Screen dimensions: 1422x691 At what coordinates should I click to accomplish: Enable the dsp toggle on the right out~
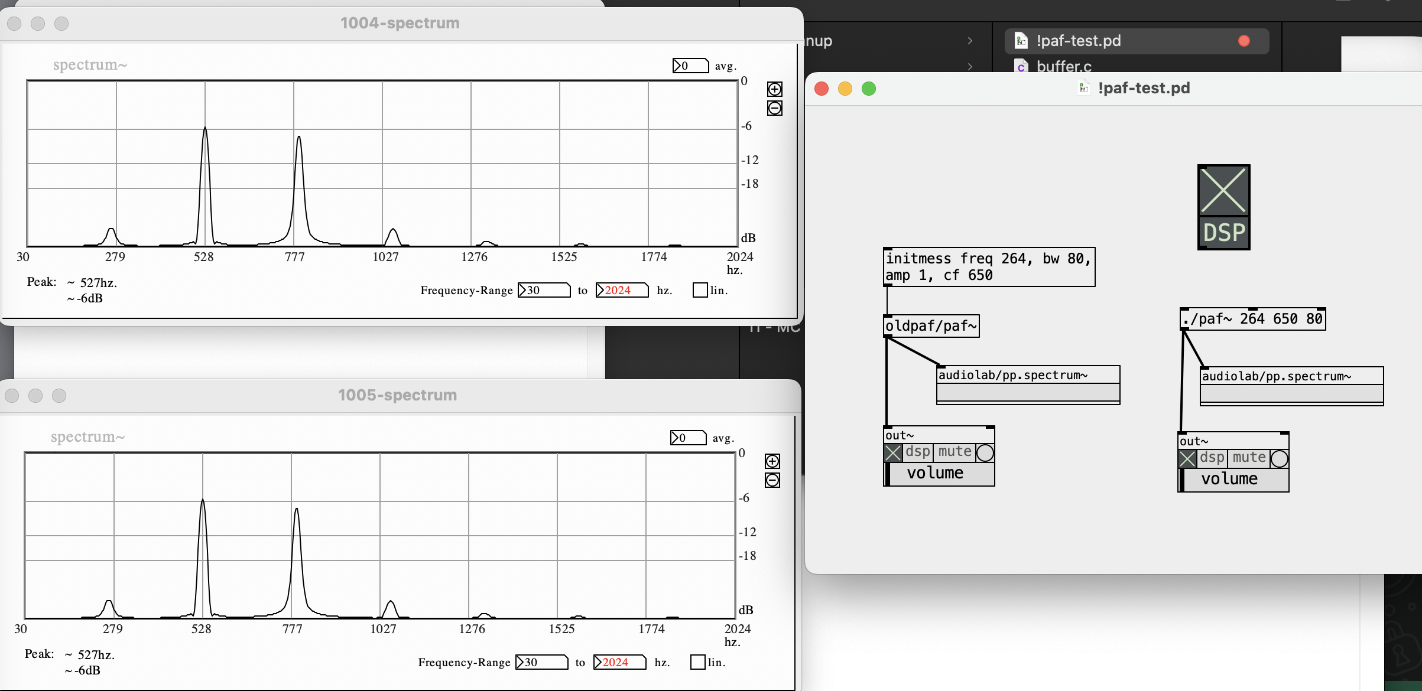(1189, 458)
